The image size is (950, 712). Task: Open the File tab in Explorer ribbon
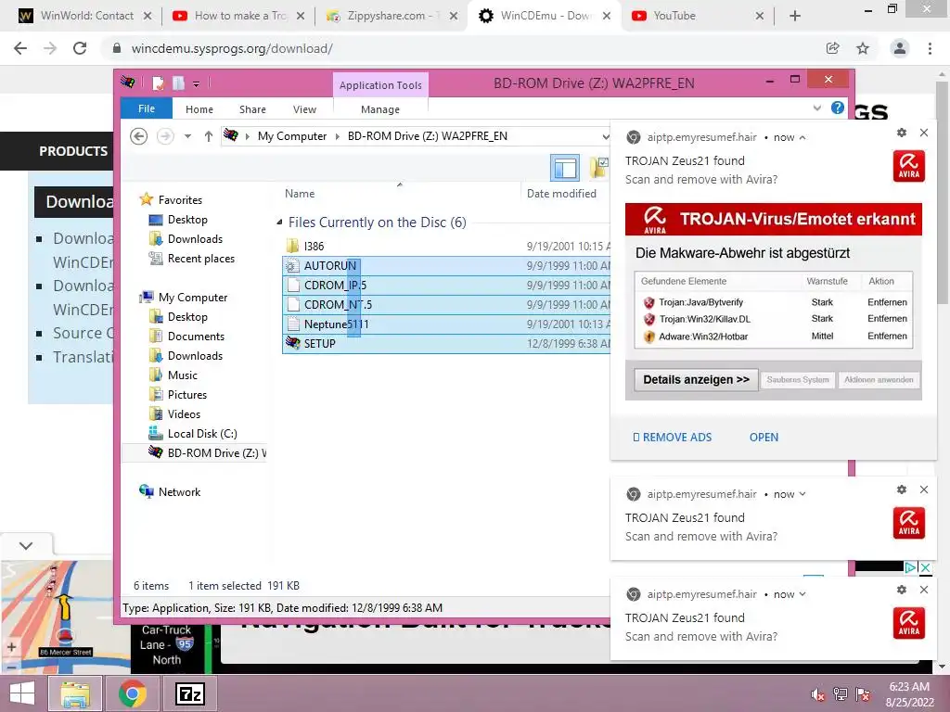[x=146, y=108]
